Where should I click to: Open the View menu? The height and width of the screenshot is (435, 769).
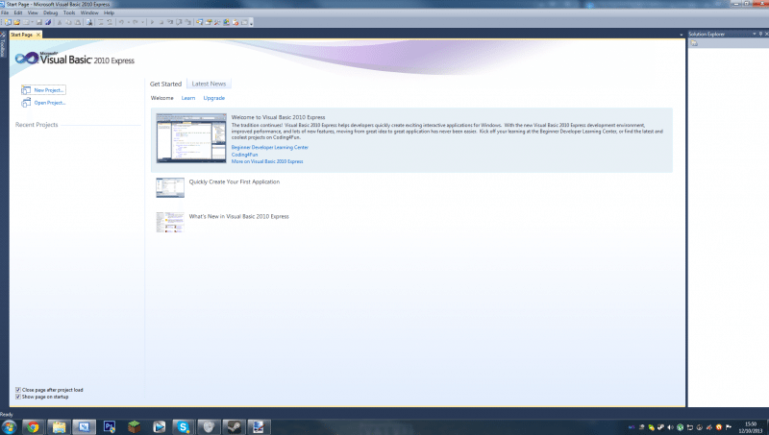tap(33, 12)
